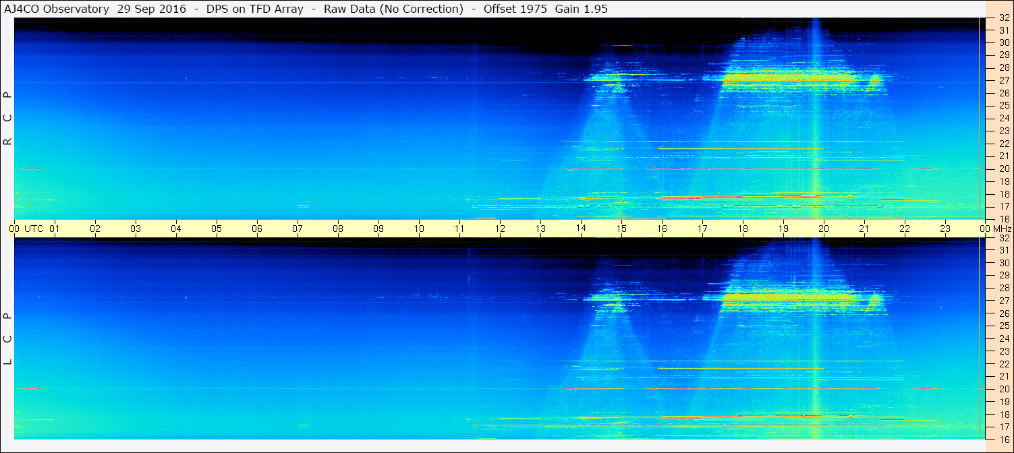Image resolution: width=1014 pixels, height=453 pixels.
Task: Select the 16 MHz label on the LCP scale
Action: 1004,439
